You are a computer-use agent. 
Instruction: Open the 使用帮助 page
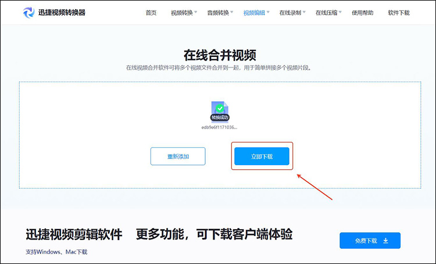362,13
